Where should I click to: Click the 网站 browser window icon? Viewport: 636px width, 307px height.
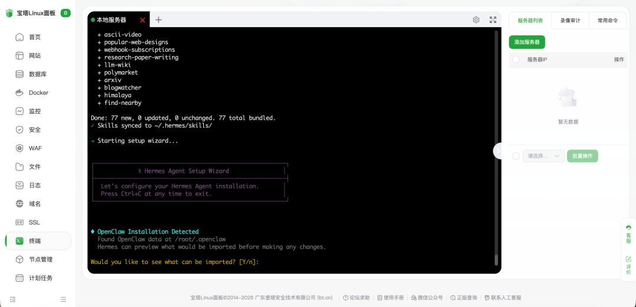coord(19,55)
